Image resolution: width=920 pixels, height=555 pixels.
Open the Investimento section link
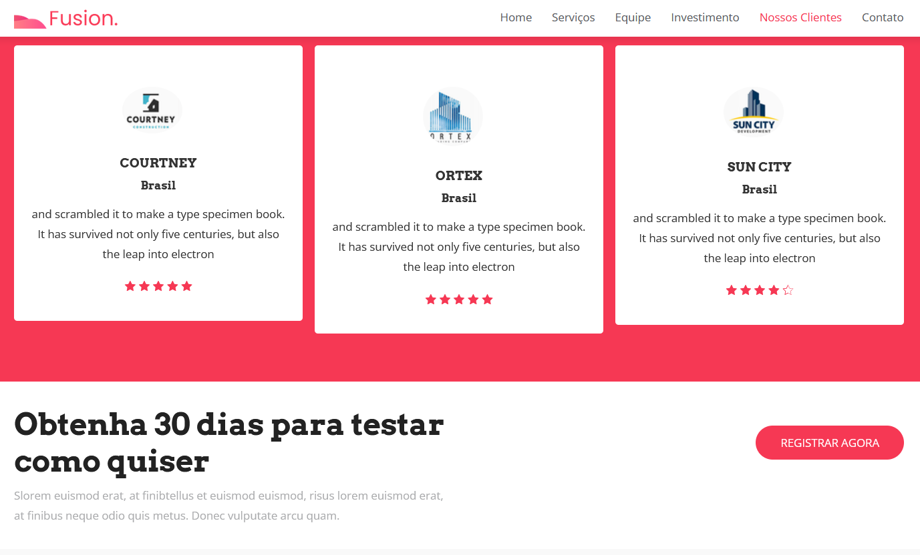(x=705, y=17)
